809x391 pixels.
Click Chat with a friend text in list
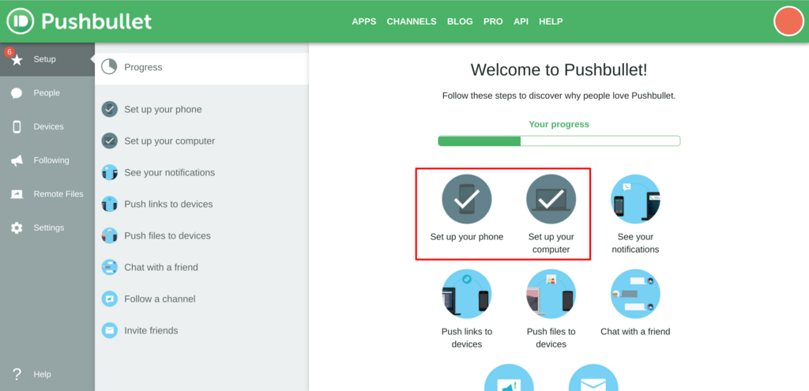[x=161, y=267]
